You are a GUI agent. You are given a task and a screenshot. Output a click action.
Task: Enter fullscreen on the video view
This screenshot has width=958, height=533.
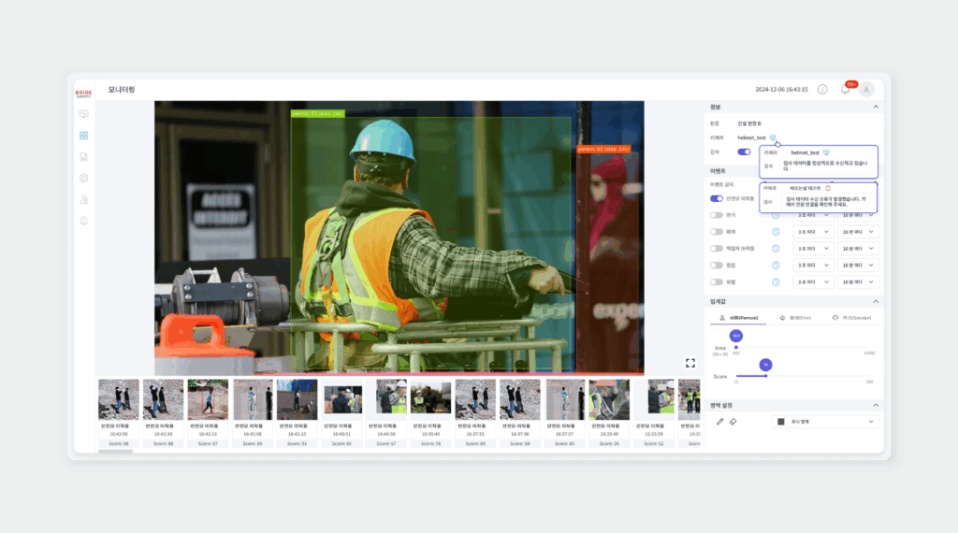pyautogui.click(x=689, y=363)
